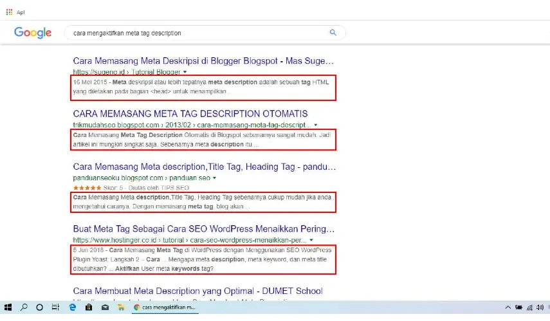Screen dimensions: 550x321
Task: Launch Microsoft Edge from taskbar
Action: (x=73, y=307)
